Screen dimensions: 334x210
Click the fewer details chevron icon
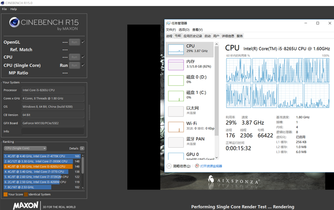tap(169, 166)
